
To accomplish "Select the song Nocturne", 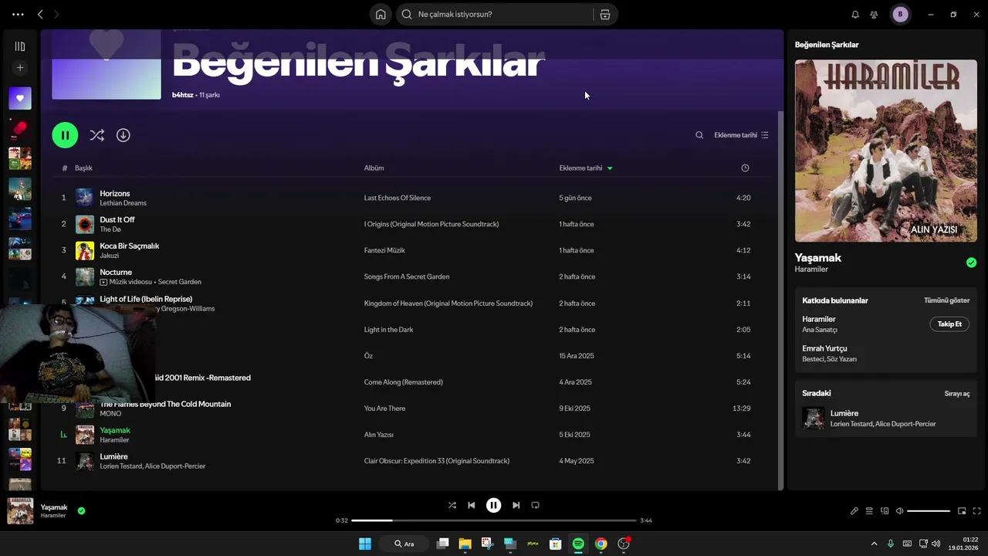I will point(116,272).
